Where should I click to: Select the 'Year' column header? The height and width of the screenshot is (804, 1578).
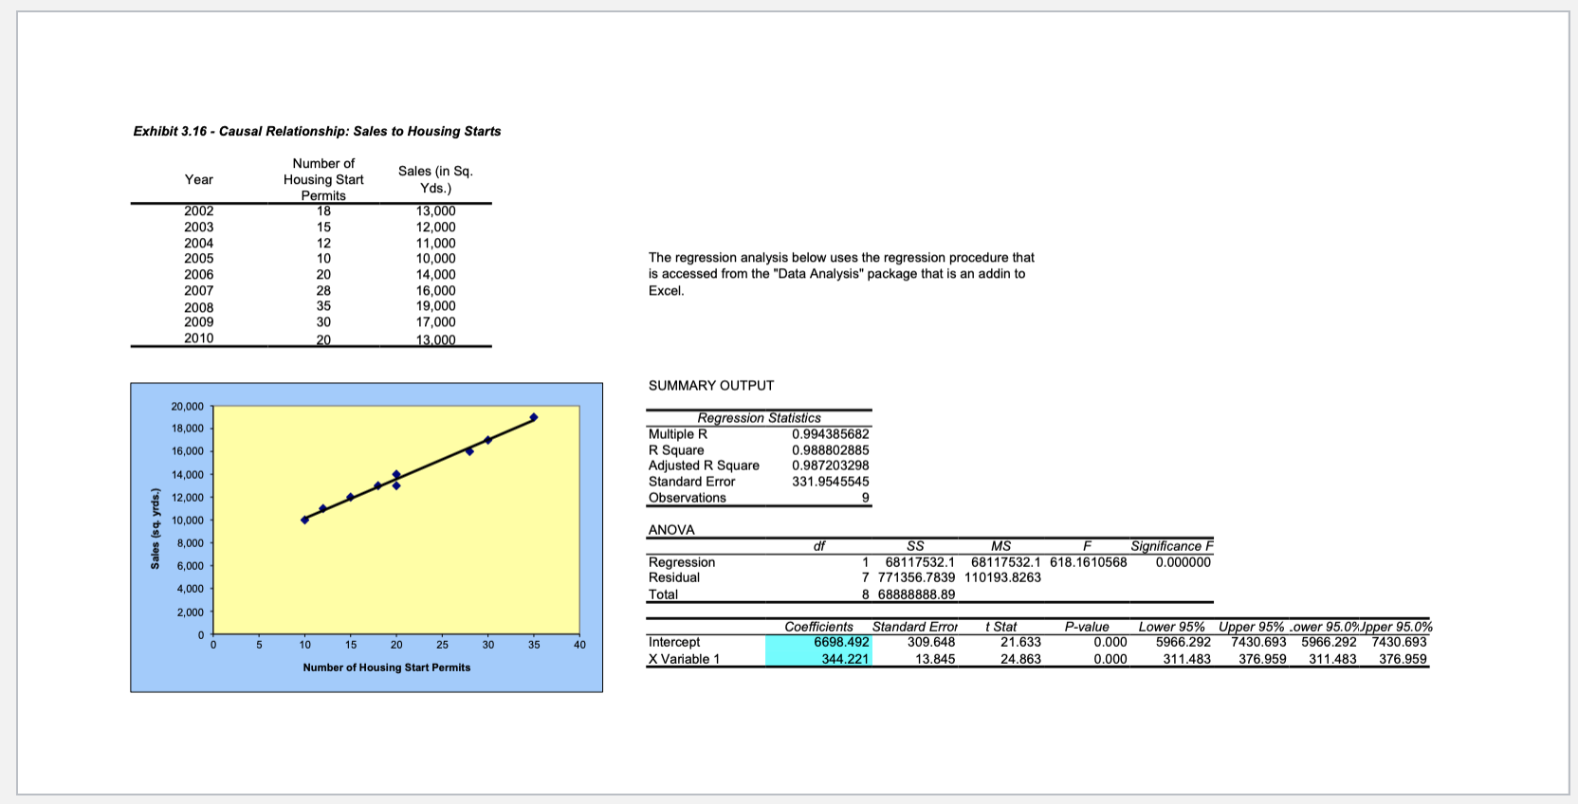(199, 179)
